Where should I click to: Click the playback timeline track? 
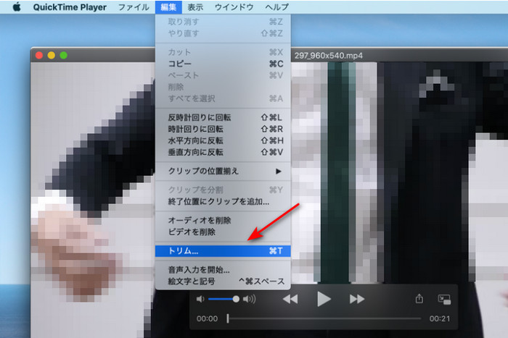coord(324,318)
